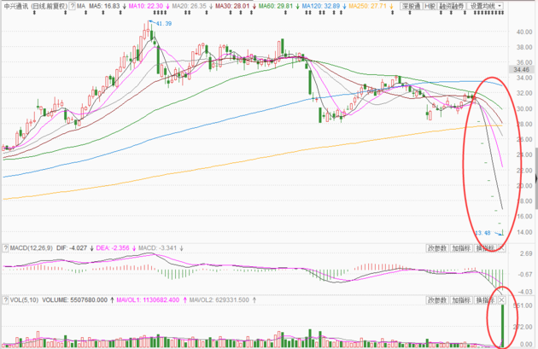
Task: Click the MA10: 22.30 label
Action: pyautogui.click(x=146, y=6)
